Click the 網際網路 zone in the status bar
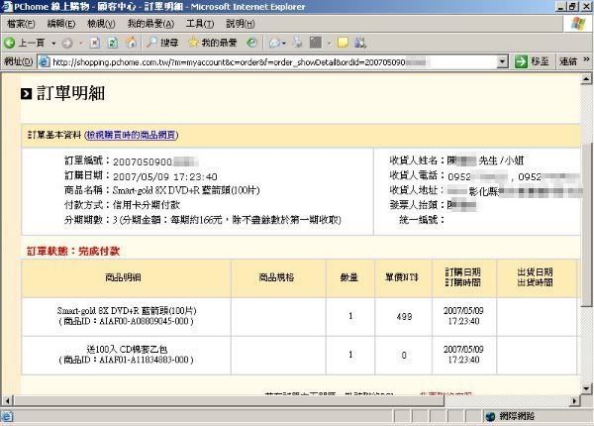 click(510, 416)
